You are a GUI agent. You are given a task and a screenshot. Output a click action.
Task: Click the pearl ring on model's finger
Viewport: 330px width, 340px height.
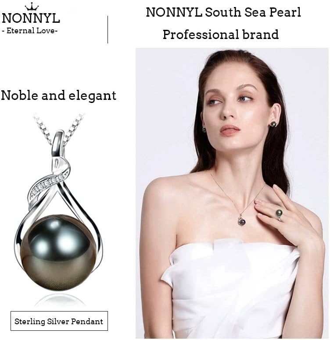tap(279, 214)
